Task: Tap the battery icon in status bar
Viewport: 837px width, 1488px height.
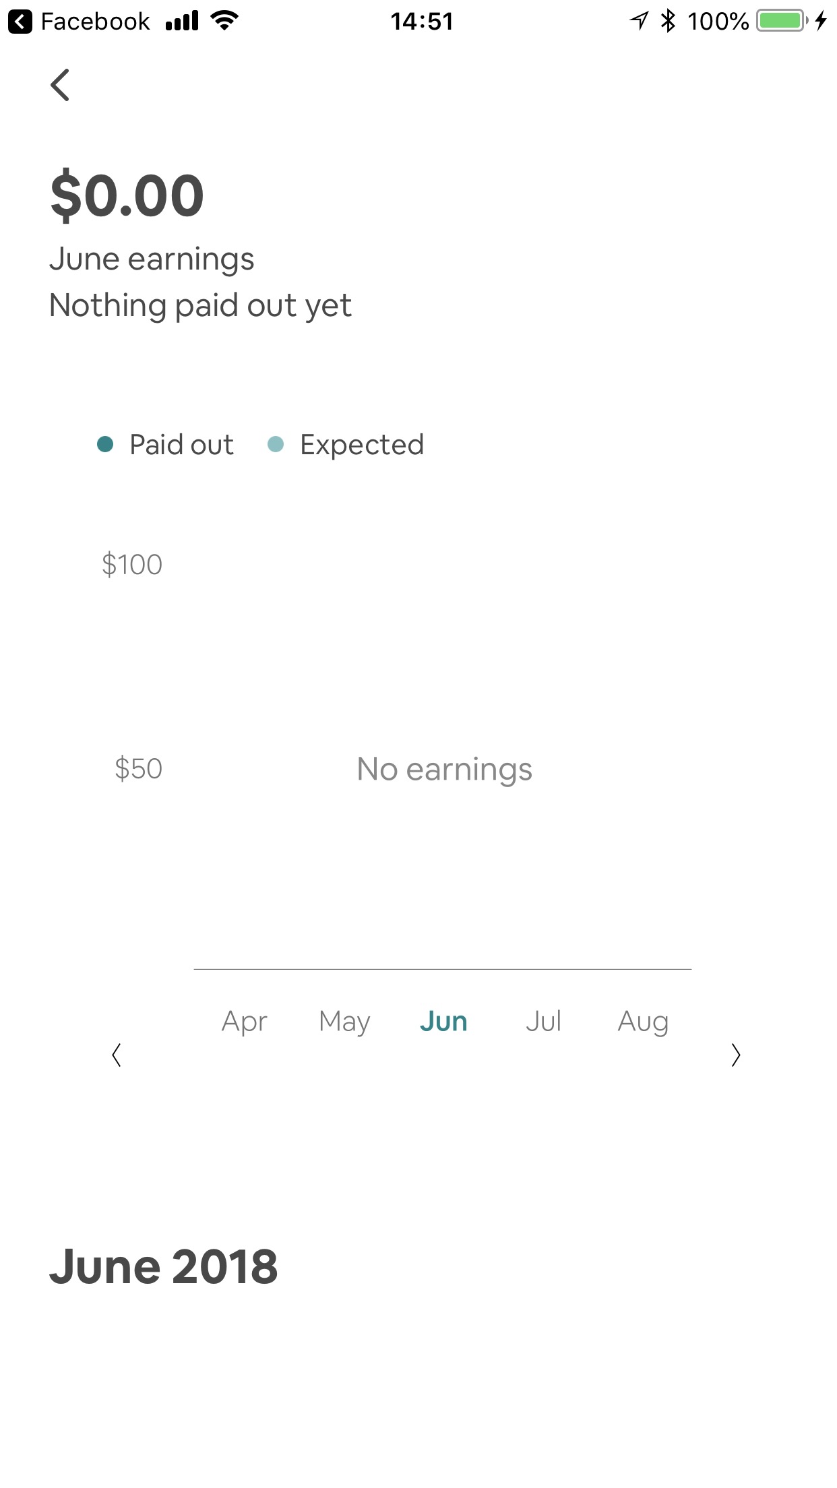Action: [782, 21]
